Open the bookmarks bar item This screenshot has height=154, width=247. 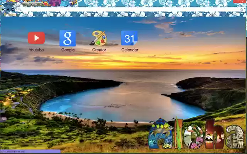pyautogui.click(x=10, y=15)
